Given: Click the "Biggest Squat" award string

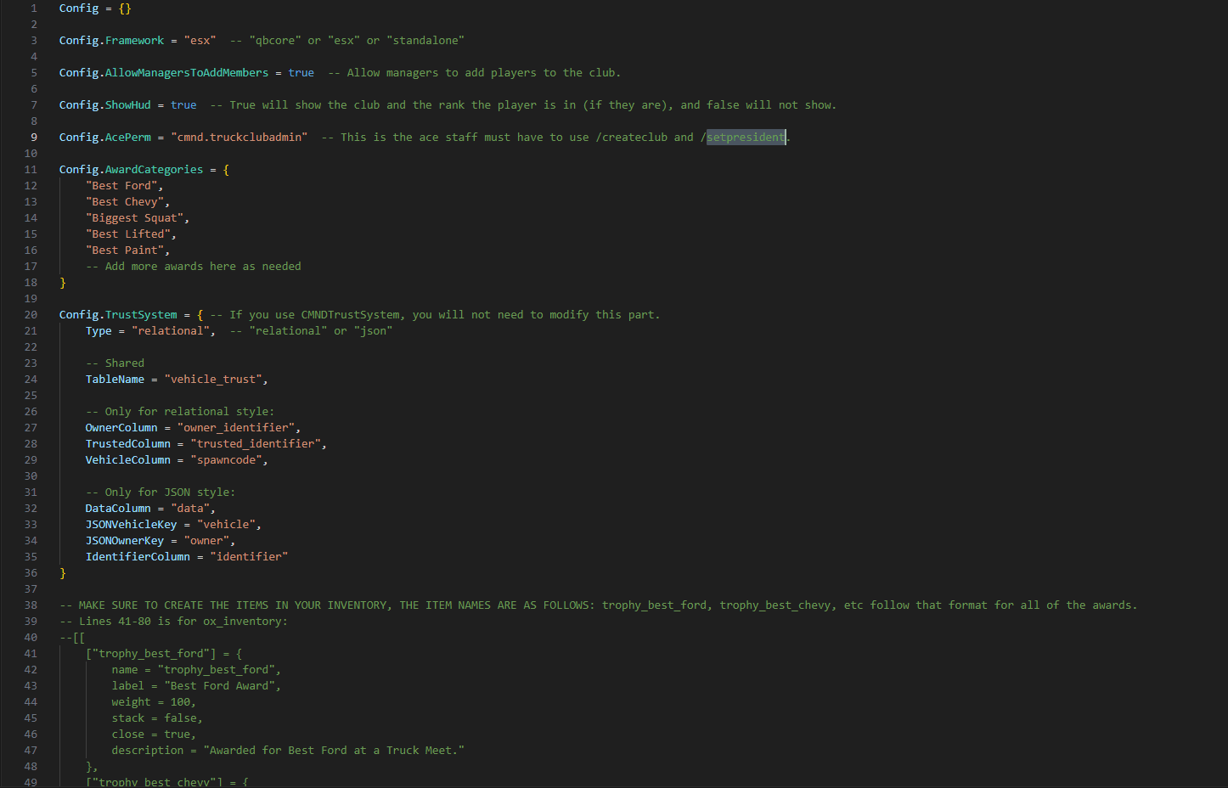Looking at the screenshot, I should 134,218.
